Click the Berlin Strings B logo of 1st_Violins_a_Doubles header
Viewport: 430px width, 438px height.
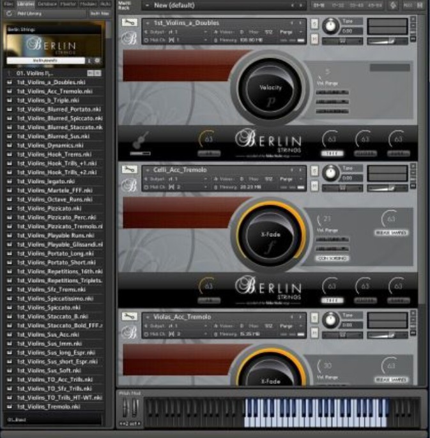click(x=129, y=38)
